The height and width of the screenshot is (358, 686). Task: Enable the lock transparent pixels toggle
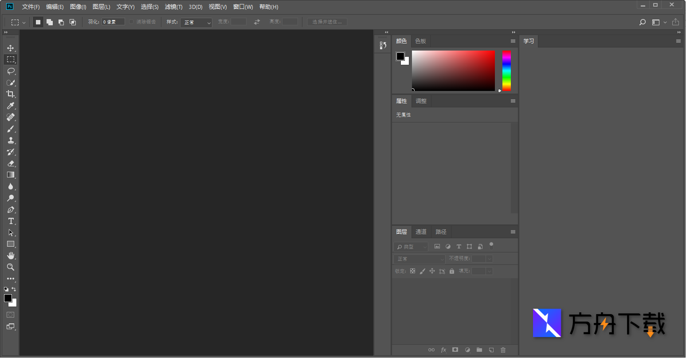point(412,271)
